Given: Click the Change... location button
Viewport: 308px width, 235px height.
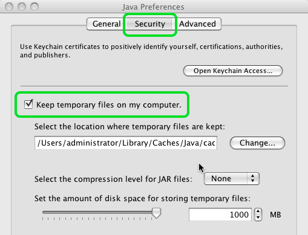Looking at the screenshot, I should 257,143.
